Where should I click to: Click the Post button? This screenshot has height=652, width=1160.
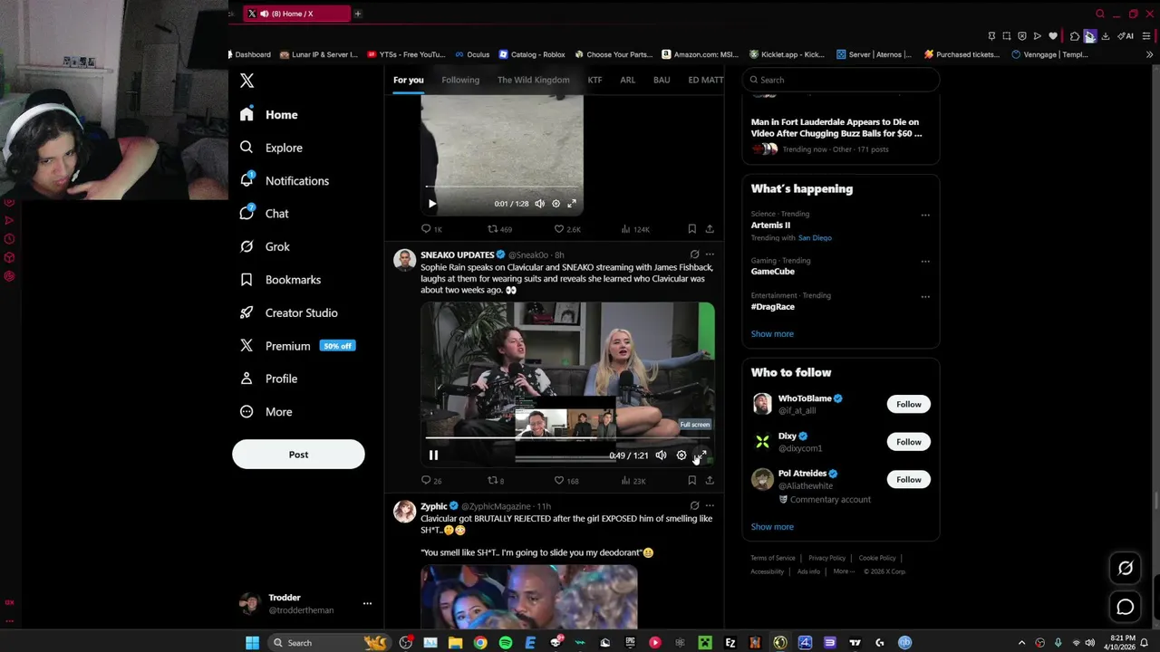coord(298,455)
